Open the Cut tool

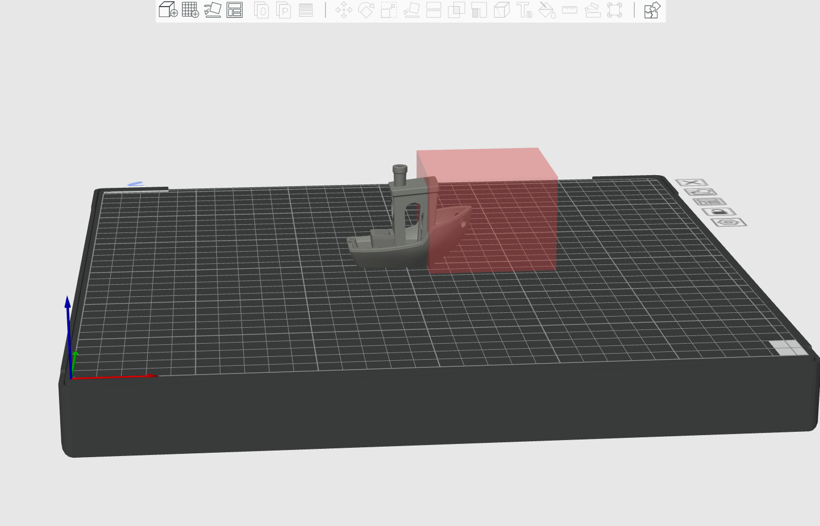tap(434, 10)
